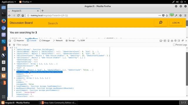Launch Firefox from the dock

(4, 21)
